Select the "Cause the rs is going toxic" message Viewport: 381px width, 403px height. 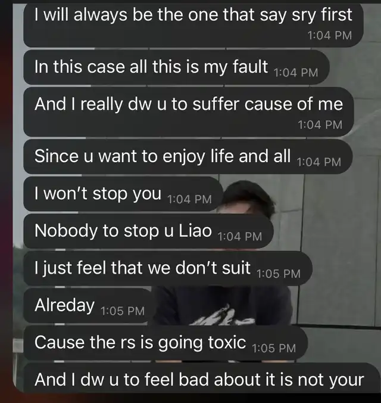click(165, 343)
